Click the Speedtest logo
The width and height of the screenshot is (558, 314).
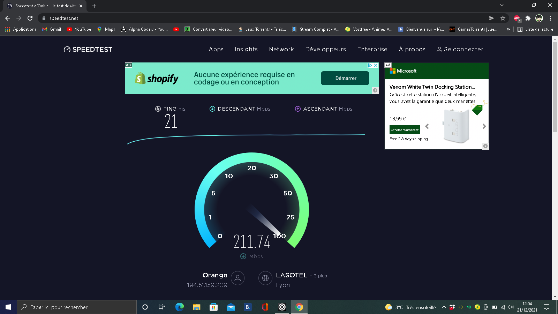(x=88, y=50)
